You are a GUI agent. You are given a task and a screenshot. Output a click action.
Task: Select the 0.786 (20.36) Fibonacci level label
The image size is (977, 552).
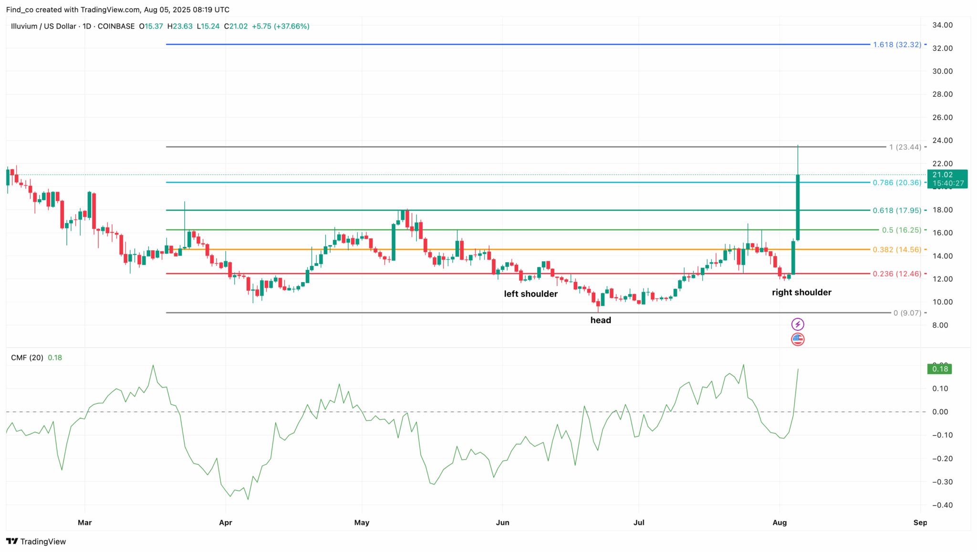point(897,183)
